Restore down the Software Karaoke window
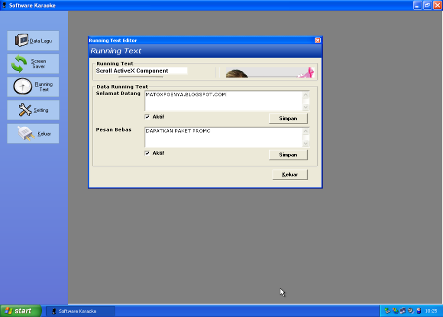 (428, 5)
